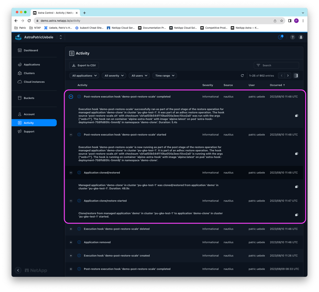Click the Severity column header
This screenshot has height=292, width=319.
(208, 85)
